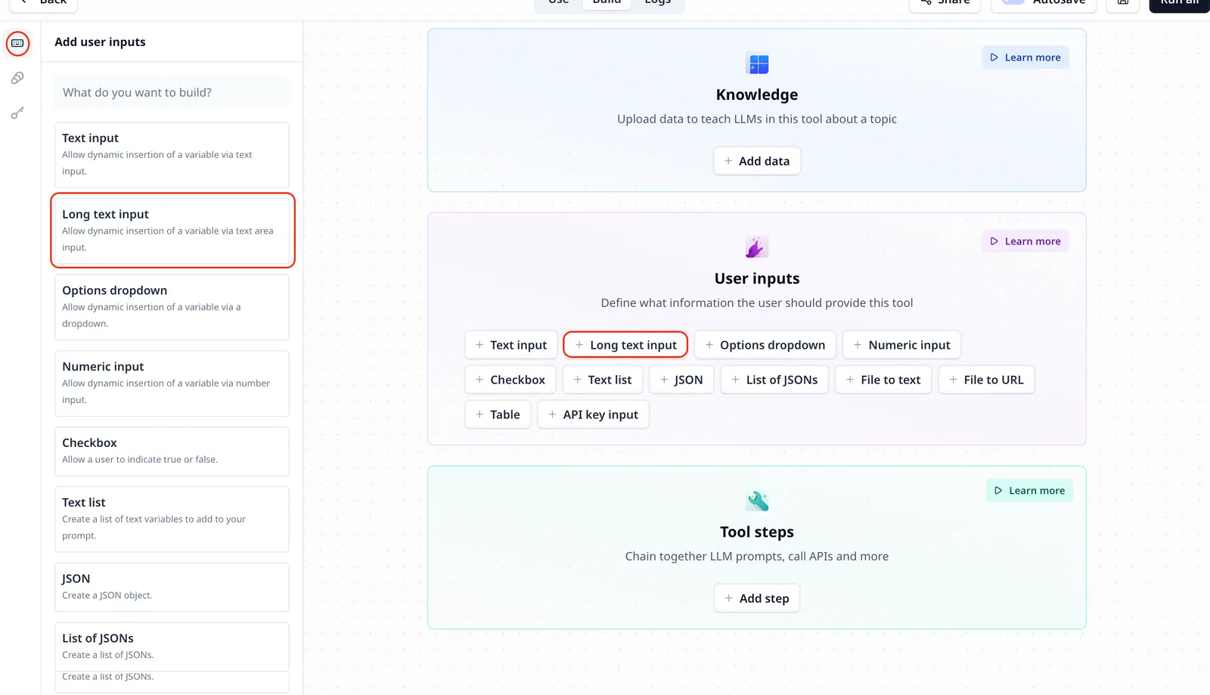This screenshot has width=1210, height=695.
Task: Select the List of JSONs card in the Add user inputs panel
Action: (172, 647)
